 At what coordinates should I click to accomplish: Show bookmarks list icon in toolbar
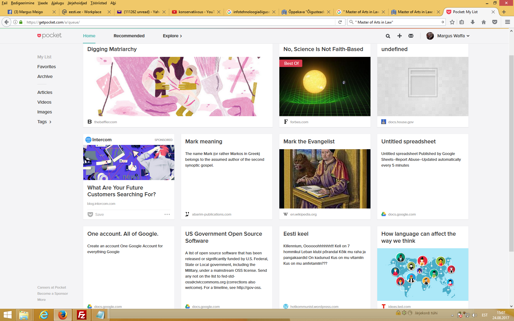pos(462,22)
